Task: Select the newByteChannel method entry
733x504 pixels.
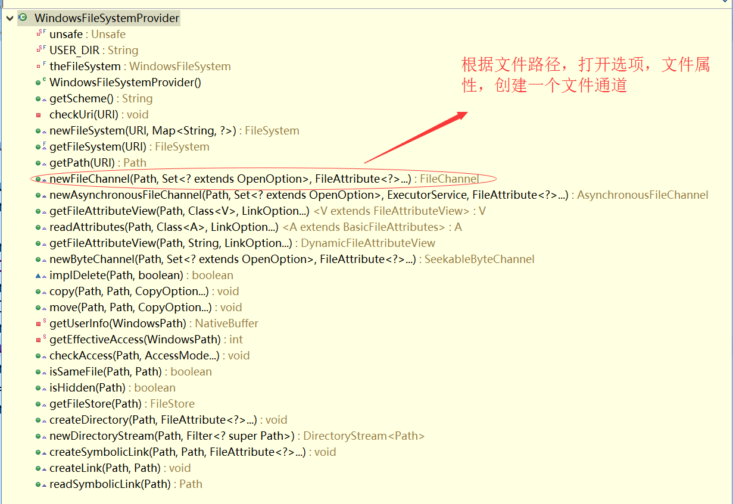Action: coord(292,259)
